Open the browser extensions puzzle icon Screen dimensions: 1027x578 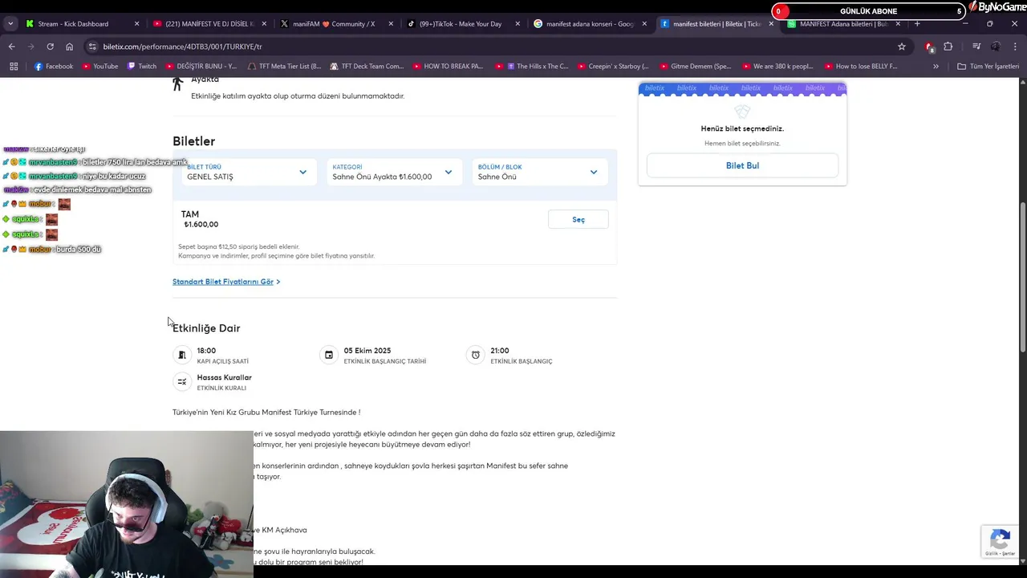[948, 47]
